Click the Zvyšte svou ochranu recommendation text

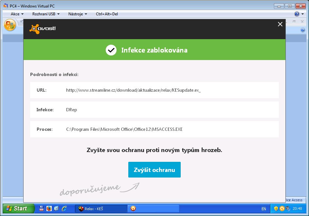click(x=154, y=150)
